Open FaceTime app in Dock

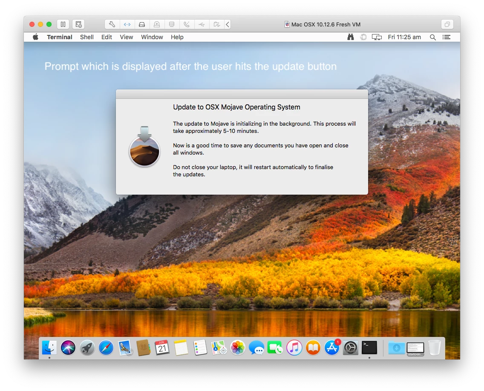(x=275, y=348)
